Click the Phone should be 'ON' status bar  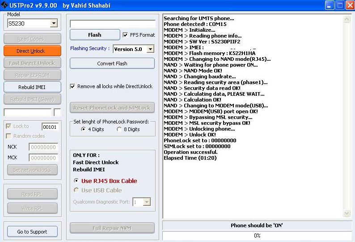pos(257,225)
